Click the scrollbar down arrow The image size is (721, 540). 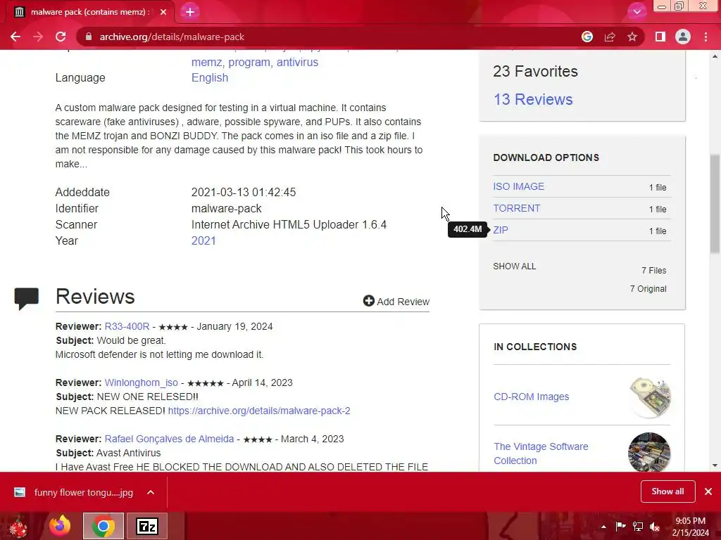click(715, 465)
